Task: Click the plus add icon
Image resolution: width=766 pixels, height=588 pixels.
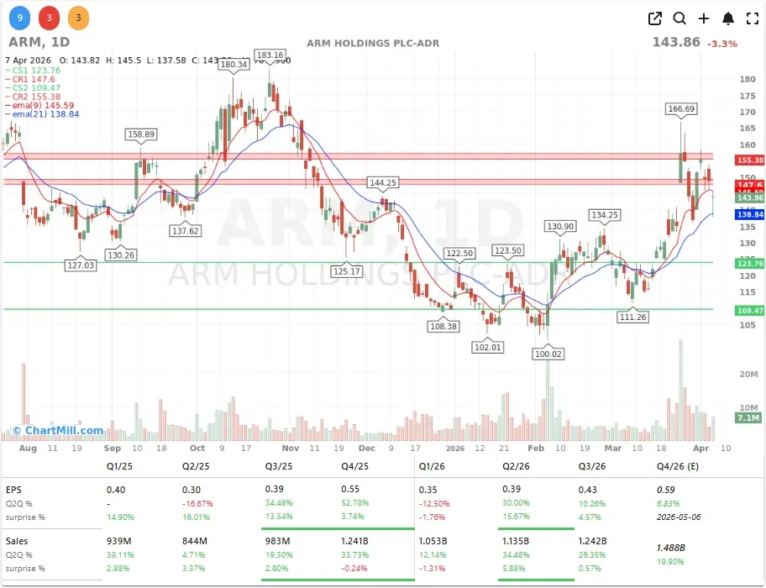Action: (x=704, y=18)
